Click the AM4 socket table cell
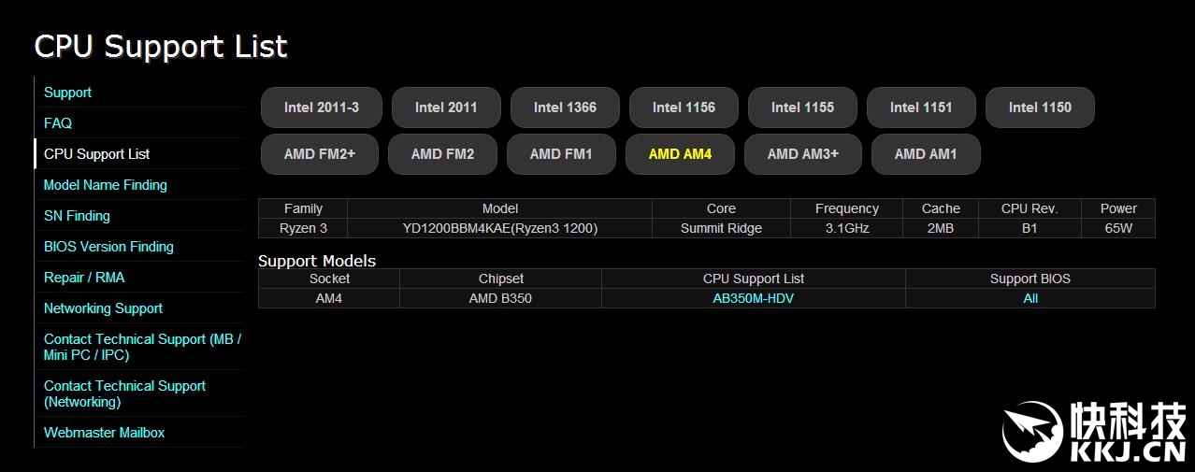1195x472 pixels. pyautogui.click(x=329, y=299)
